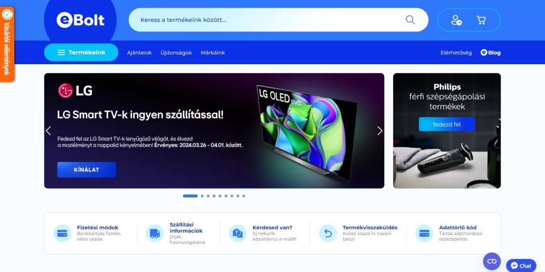
Task: Click 'Írj nekünk közvetlenül e-mailt!' text
Action: pyautogui.click(x=274, y=236)
